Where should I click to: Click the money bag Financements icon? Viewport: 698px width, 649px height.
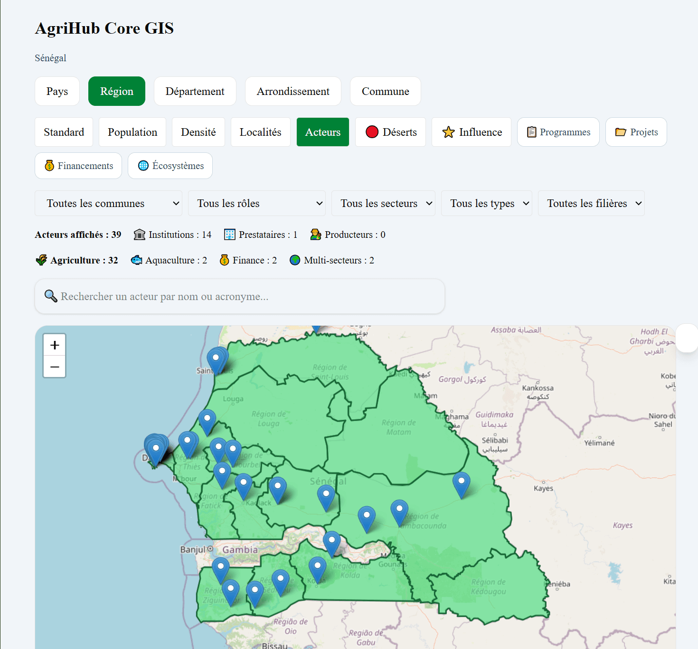49,166
